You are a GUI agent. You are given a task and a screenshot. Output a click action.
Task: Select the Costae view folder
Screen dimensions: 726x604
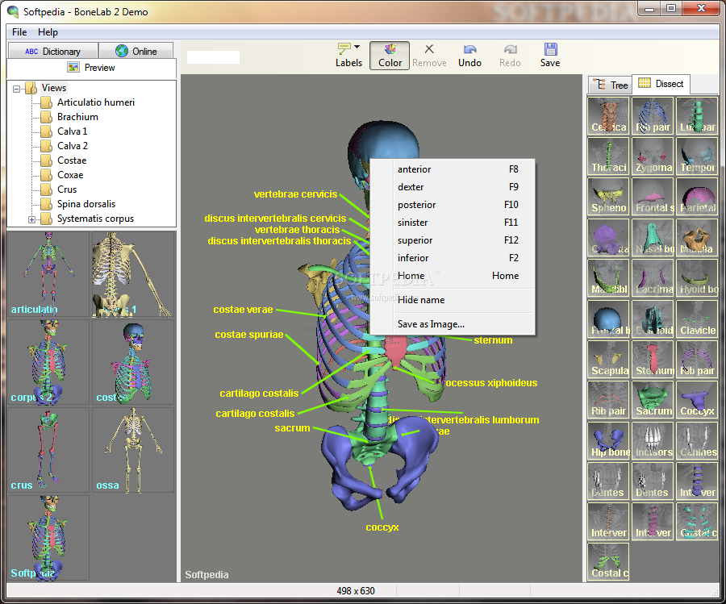tap(72, 160)
